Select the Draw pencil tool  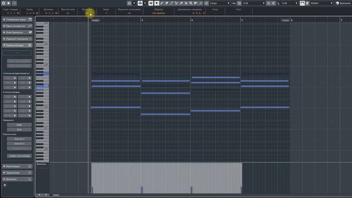point(161,3)
